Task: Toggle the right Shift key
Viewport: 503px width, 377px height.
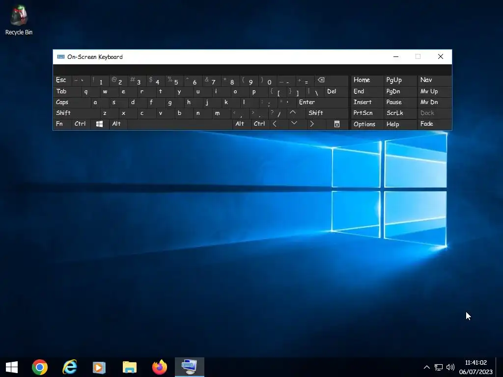Action: (327, 113)
